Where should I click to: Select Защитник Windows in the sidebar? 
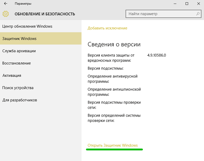(x=19, y=39)
